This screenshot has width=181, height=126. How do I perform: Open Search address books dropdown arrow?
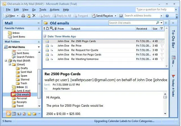pyautogui.click(x=161, y=16)
